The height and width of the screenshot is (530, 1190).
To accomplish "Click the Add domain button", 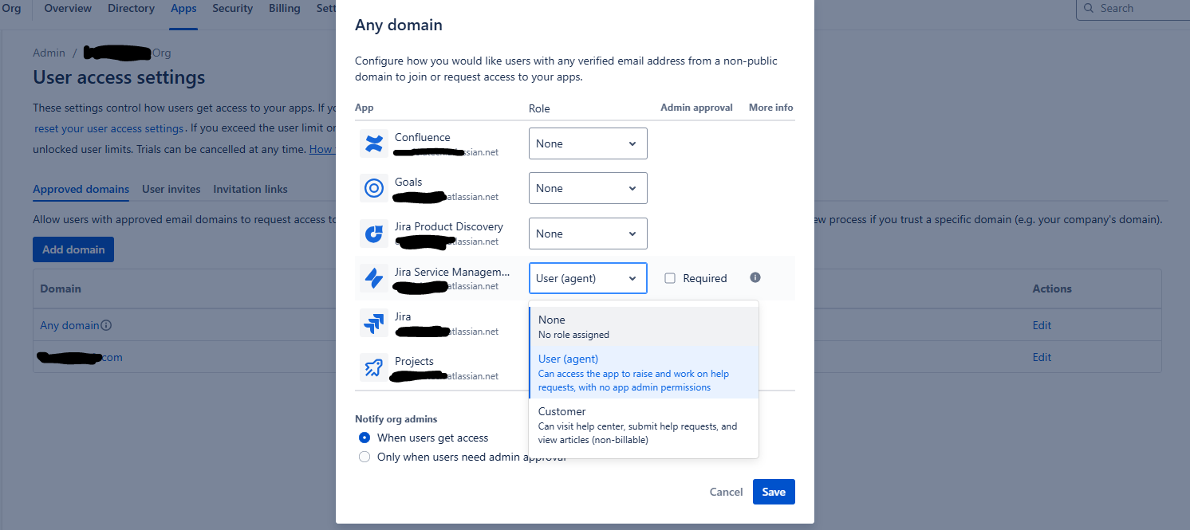I will pyautogui.click(x=73, y=249).
